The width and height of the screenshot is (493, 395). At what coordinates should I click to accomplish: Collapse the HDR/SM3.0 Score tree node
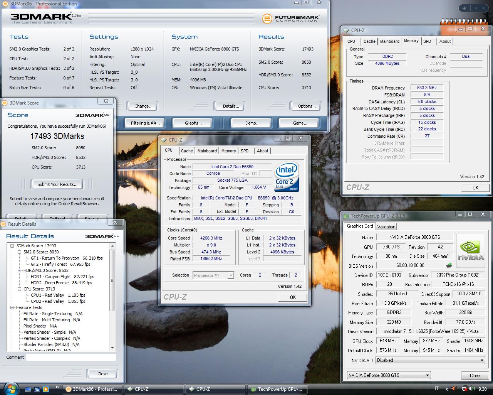pyautogui.click(x=20, y=270)
